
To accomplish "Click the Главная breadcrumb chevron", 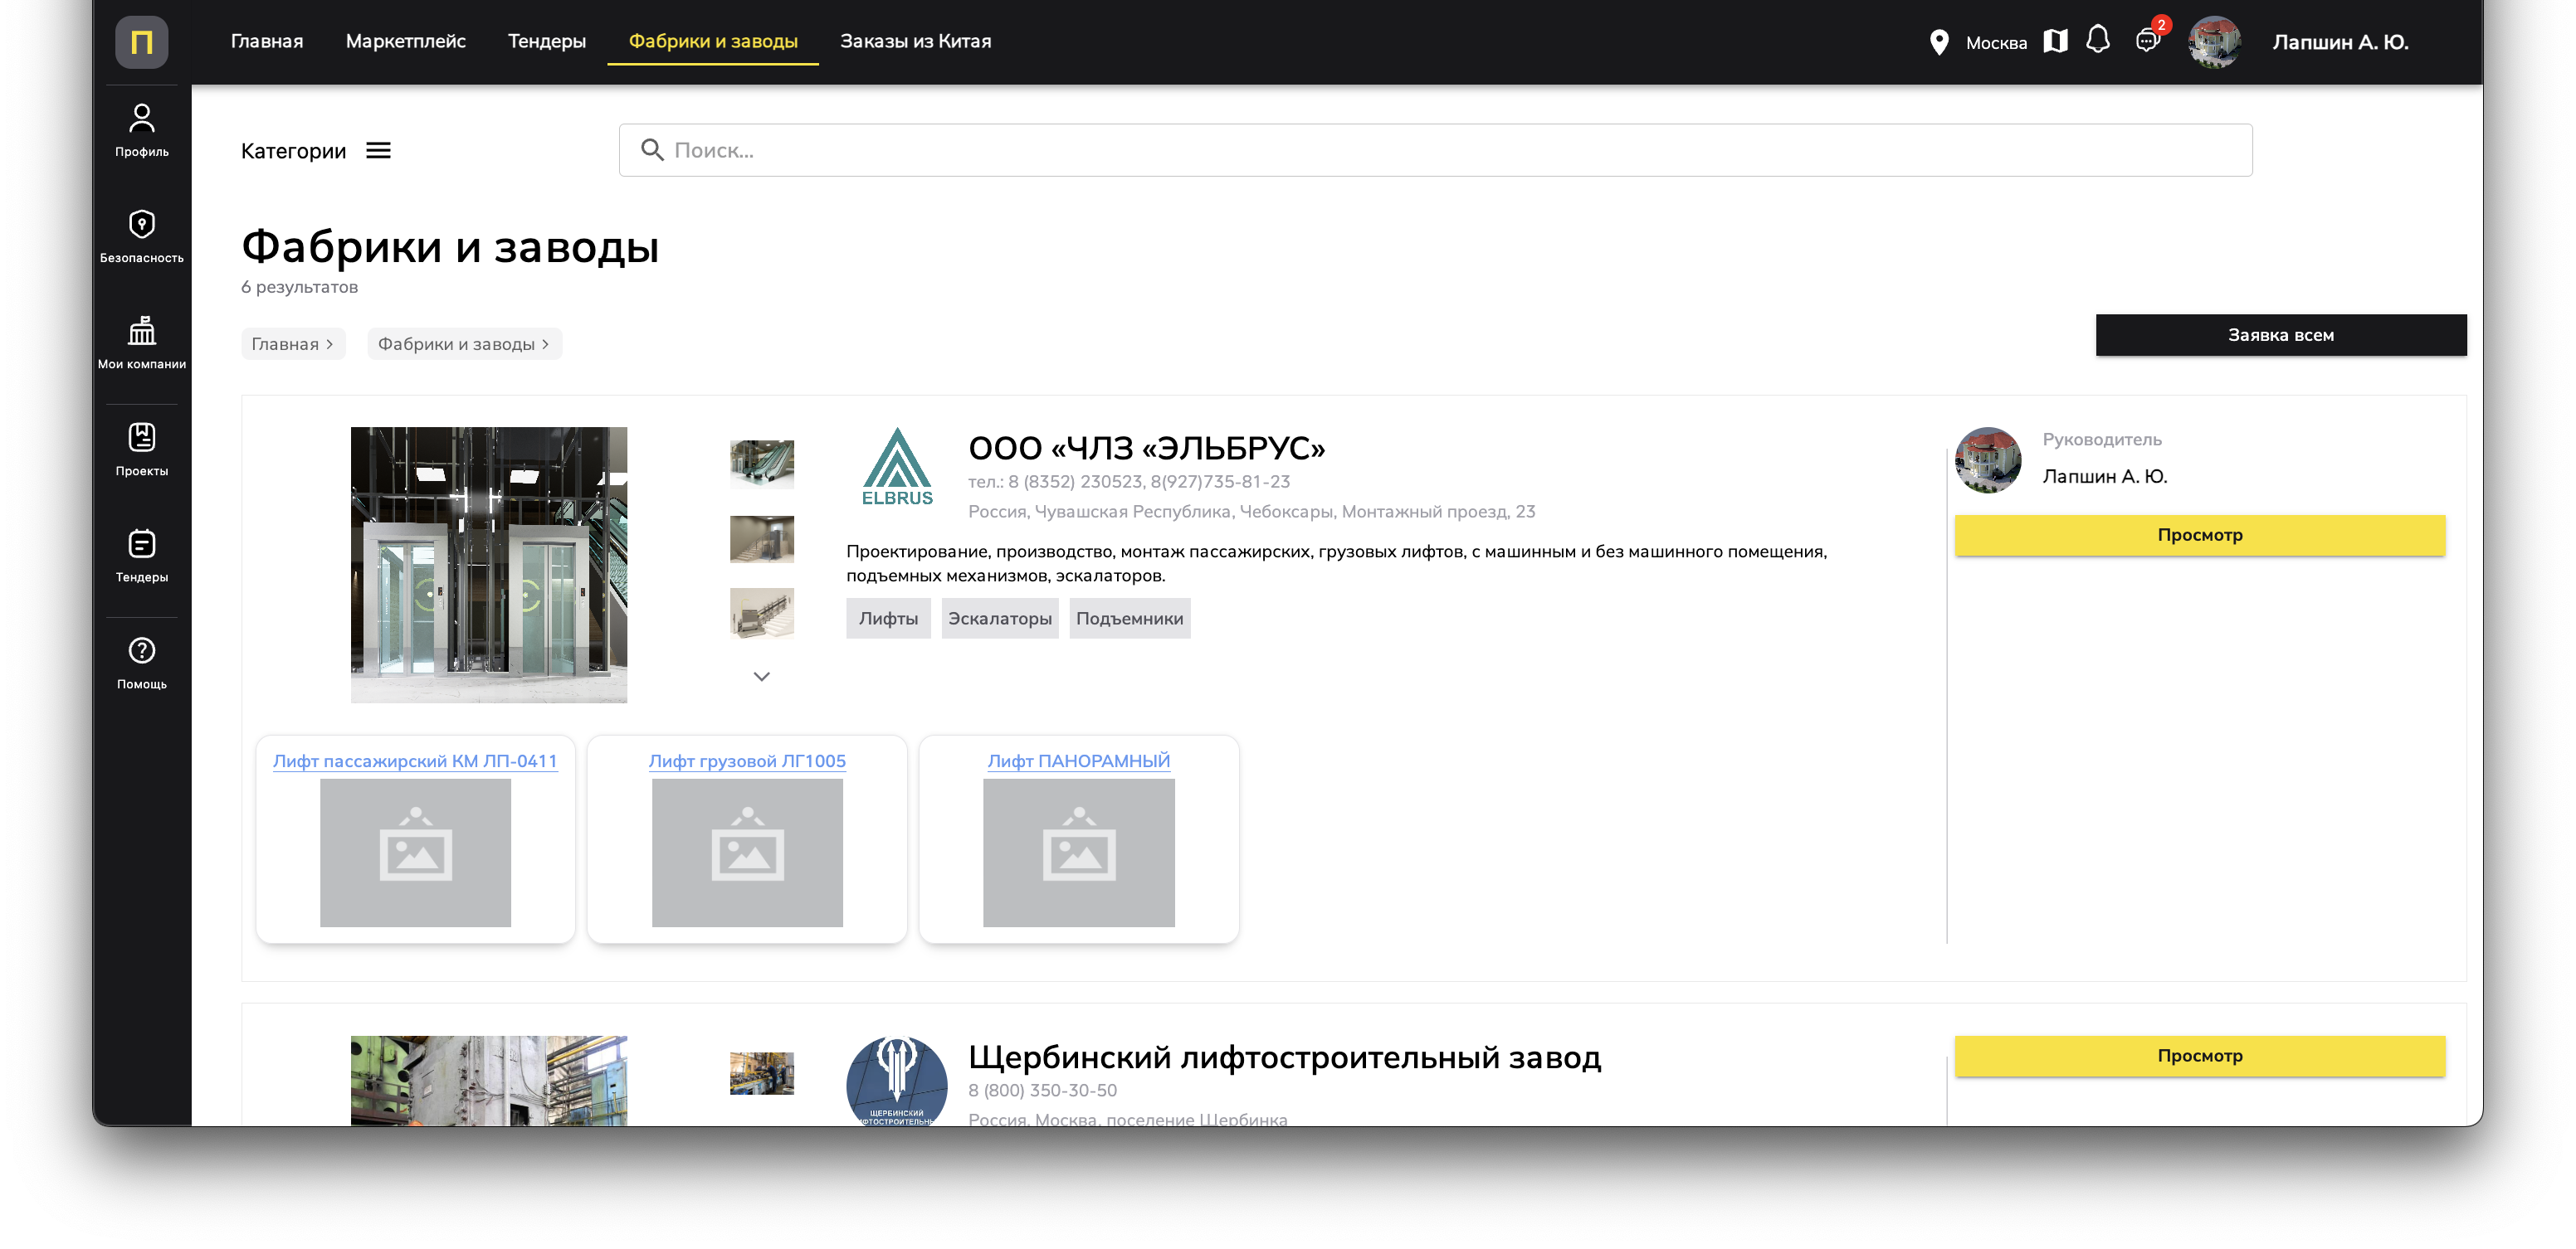I will [330, 343].
